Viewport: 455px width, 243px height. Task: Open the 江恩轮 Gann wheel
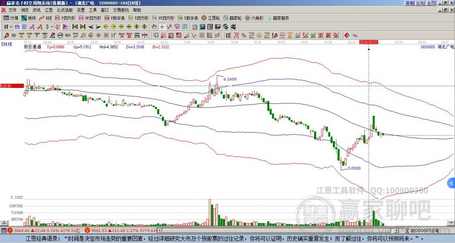click(211, 18)
